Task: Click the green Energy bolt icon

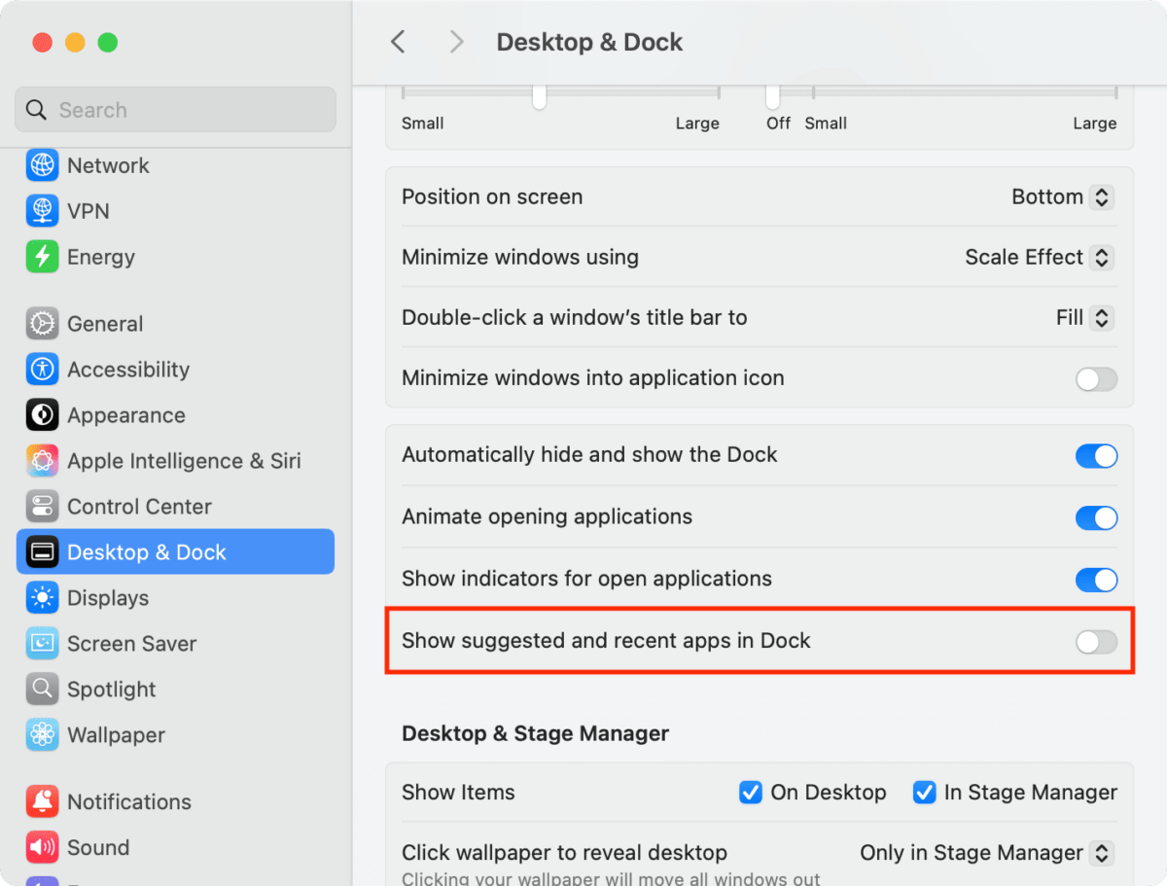Action: (x=42, y=257)
